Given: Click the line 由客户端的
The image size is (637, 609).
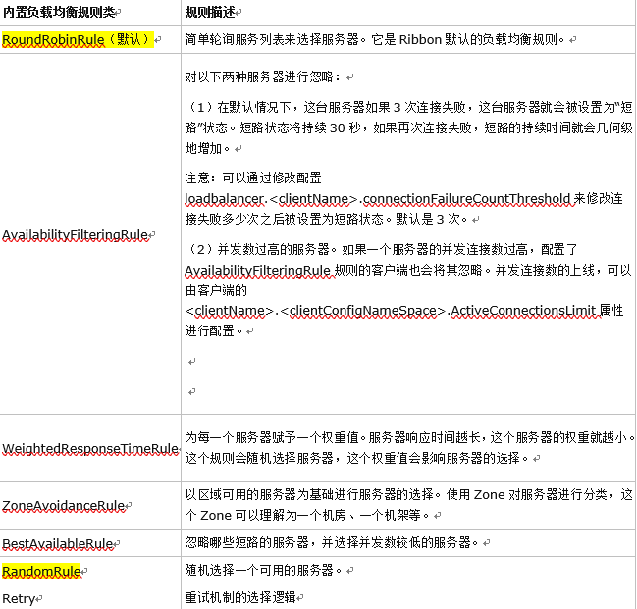Looking at the screenshot, I should coord(216,290).
